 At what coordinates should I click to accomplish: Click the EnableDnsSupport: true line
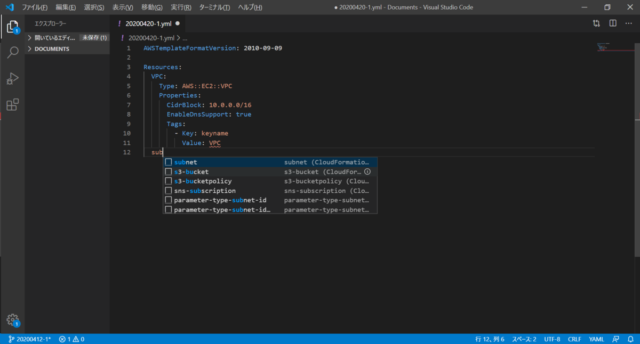209,114
